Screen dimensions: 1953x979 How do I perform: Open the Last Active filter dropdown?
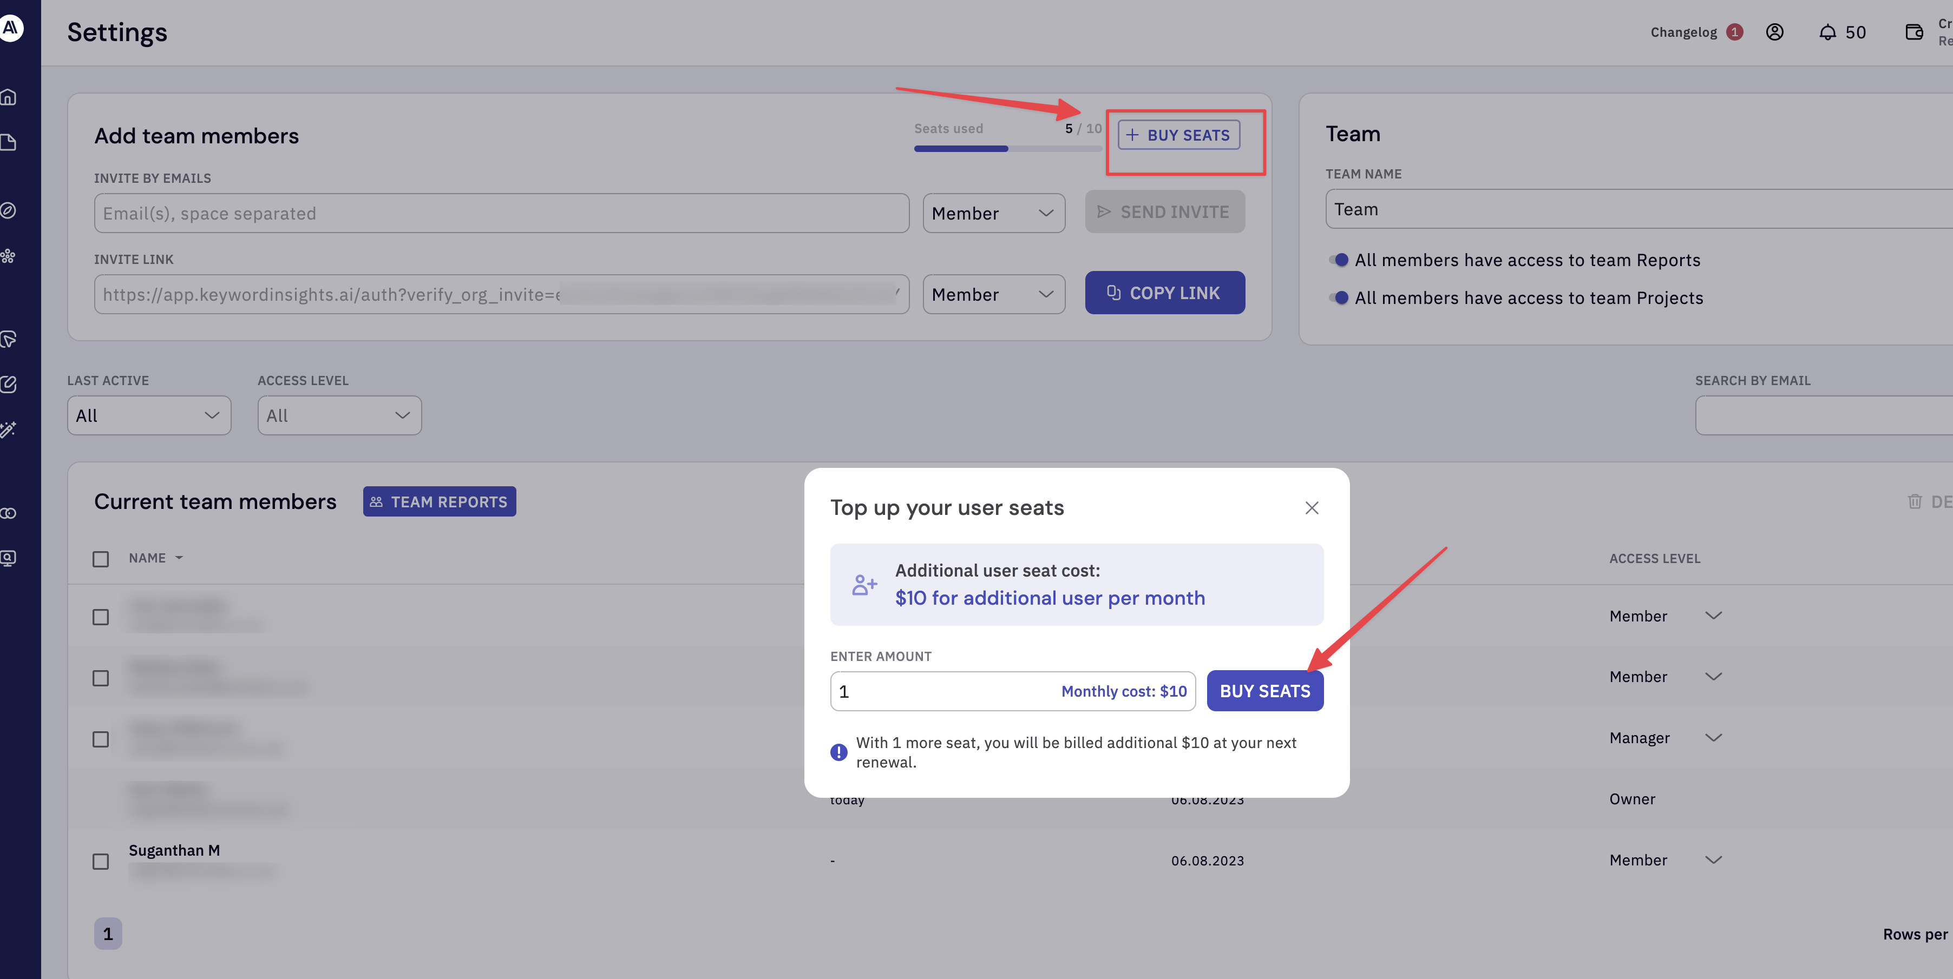149,415
